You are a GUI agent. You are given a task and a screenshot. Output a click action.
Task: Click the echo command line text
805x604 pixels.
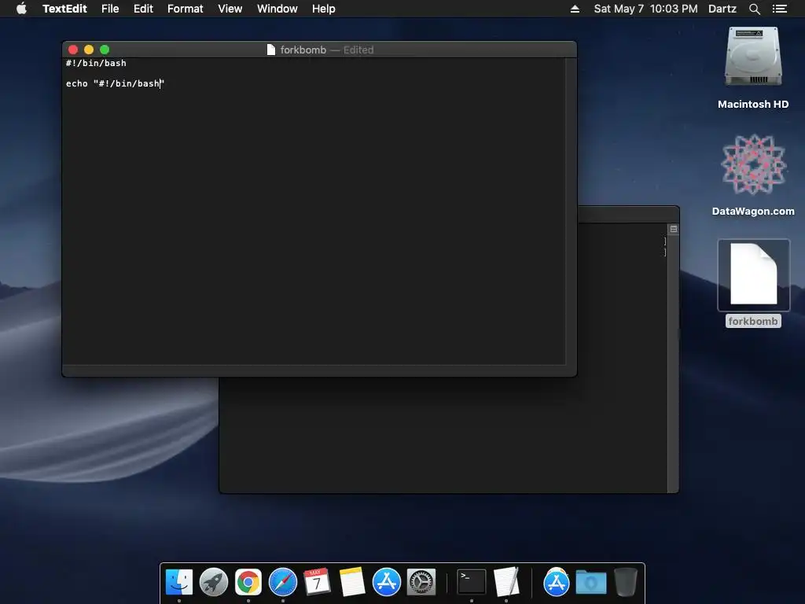coord(115,83)
